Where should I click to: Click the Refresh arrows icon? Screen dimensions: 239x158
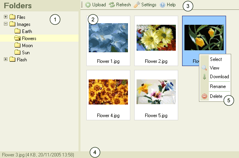pyautogui.click(x=112, y=5)
